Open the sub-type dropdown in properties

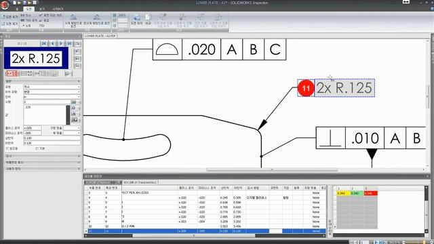tap(52, 92)
